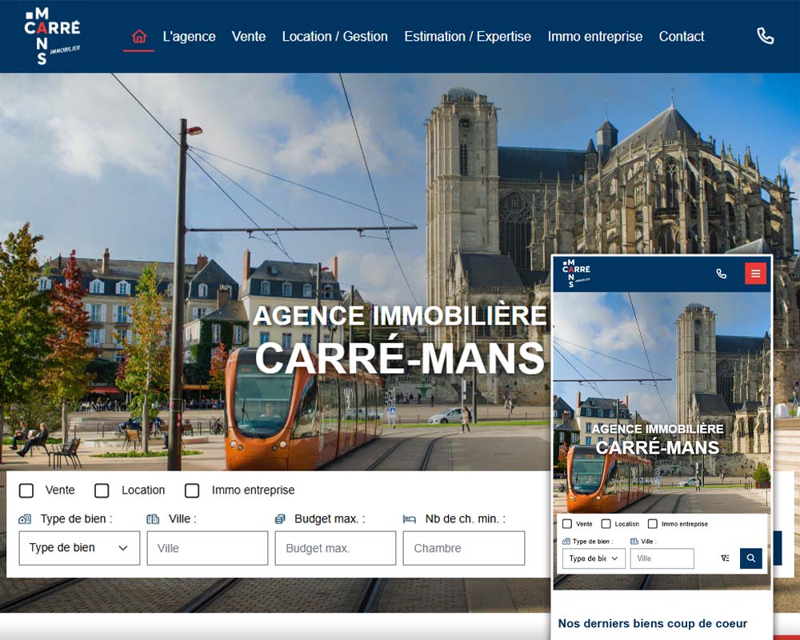Screen dimensions: 800x640
Task: Click the 'Vente' checkbox label in the desktop form
Action: pyautogui.click(x=60, y=490)
